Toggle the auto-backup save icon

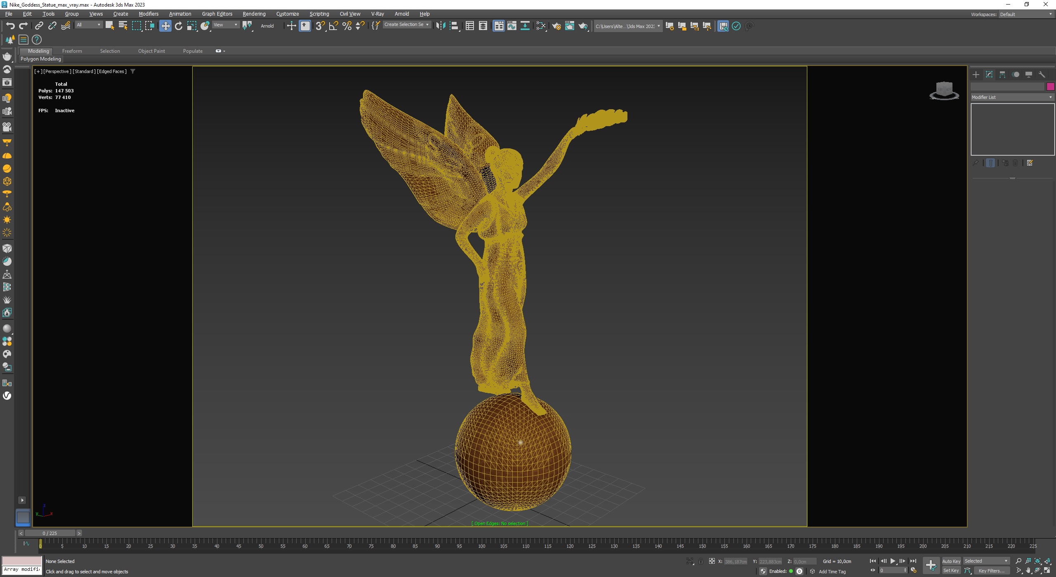tap(723, 26)
